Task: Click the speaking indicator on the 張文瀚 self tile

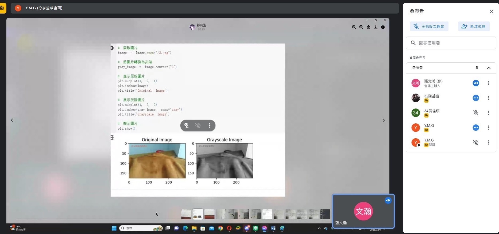Action: point(388,200)
